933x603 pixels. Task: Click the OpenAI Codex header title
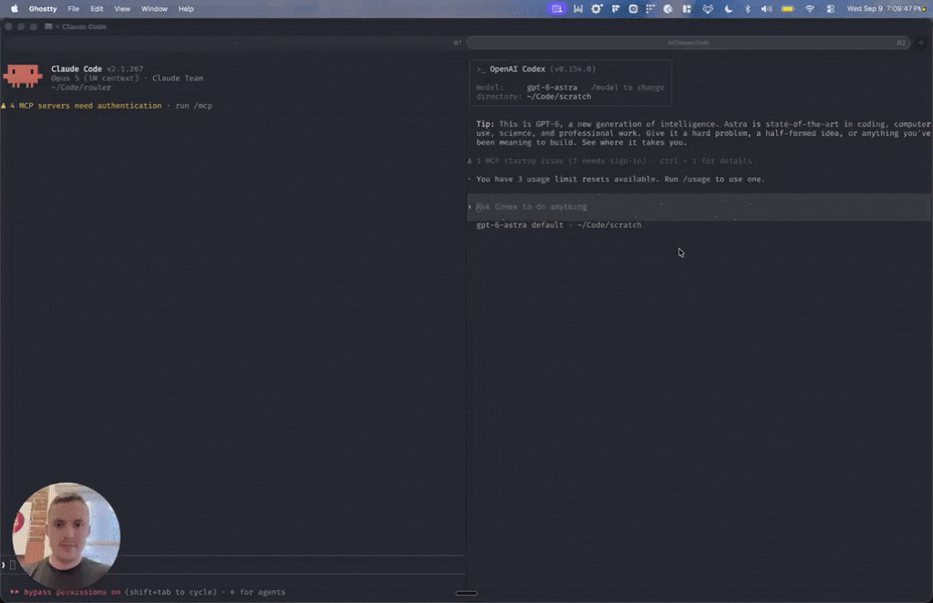click(518, 69)
